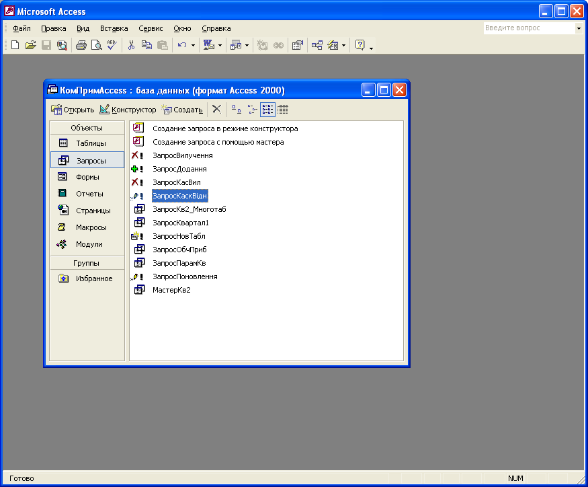588x487 pixels.
Task: Select the ЗапросВилучення delete query
Action: point(182,156)
